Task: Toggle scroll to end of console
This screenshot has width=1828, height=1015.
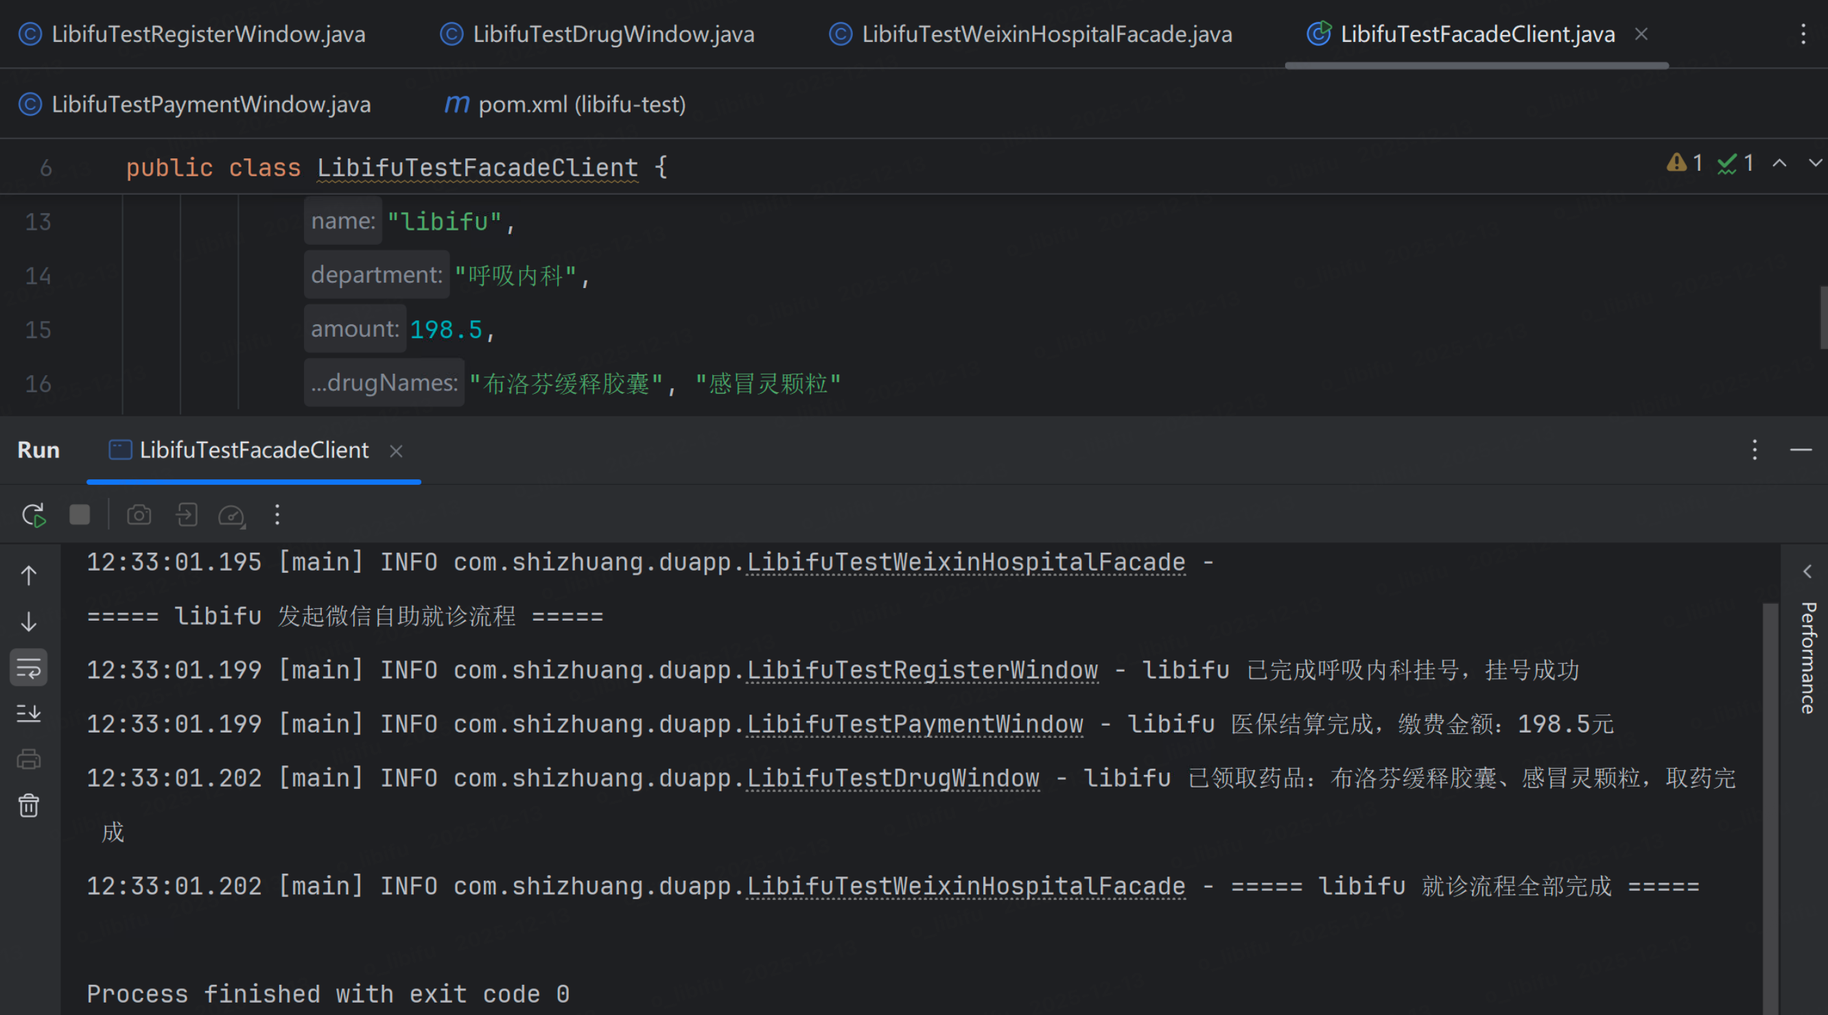Action: click(28, 713)
